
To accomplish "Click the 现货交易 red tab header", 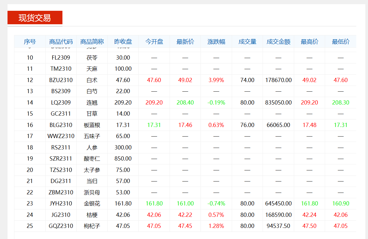I will [35, 18].
